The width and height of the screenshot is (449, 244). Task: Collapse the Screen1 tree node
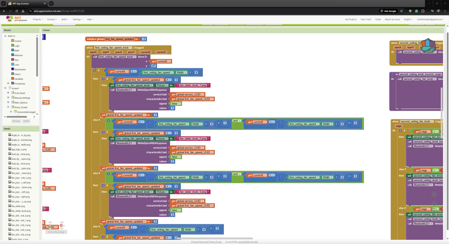5,88
